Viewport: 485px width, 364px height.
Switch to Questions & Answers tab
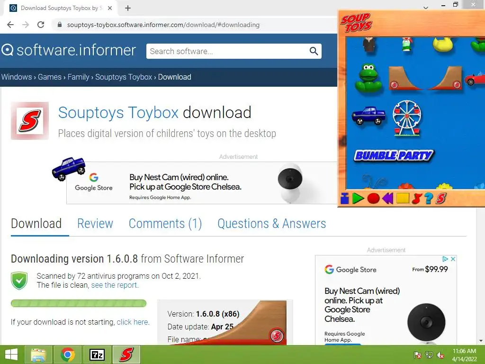click(x=271, y=224)
